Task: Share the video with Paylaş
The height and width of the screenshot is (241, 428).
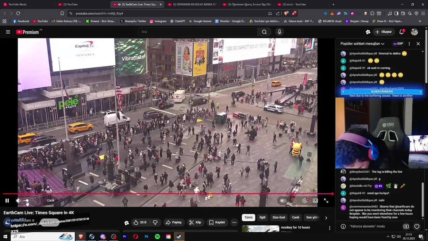Action: tap(174, 222)
